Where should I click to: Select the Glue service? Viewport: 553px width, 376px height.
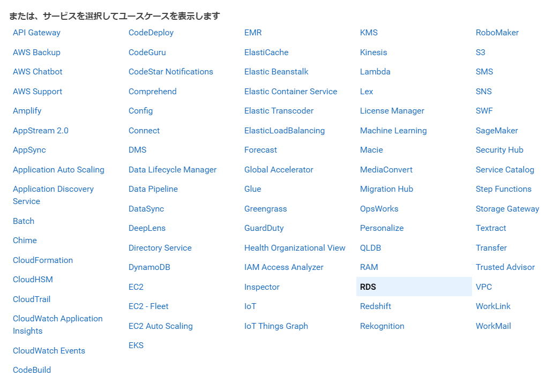(253, 189)
